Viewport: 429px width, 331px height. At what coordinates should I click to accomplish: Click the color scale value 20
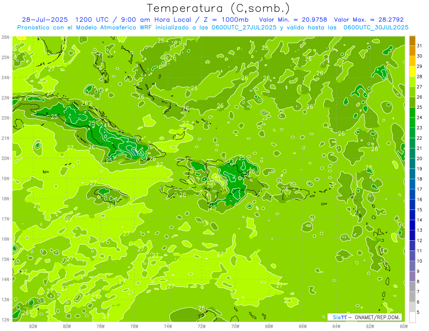pos(419,159)
